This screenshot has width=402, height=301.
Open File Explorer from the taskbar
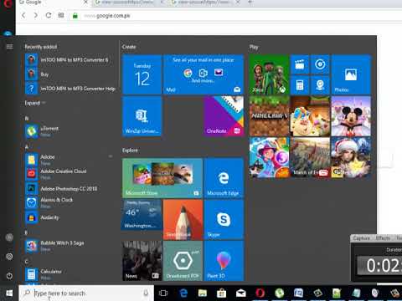click(x=203, y=293)
